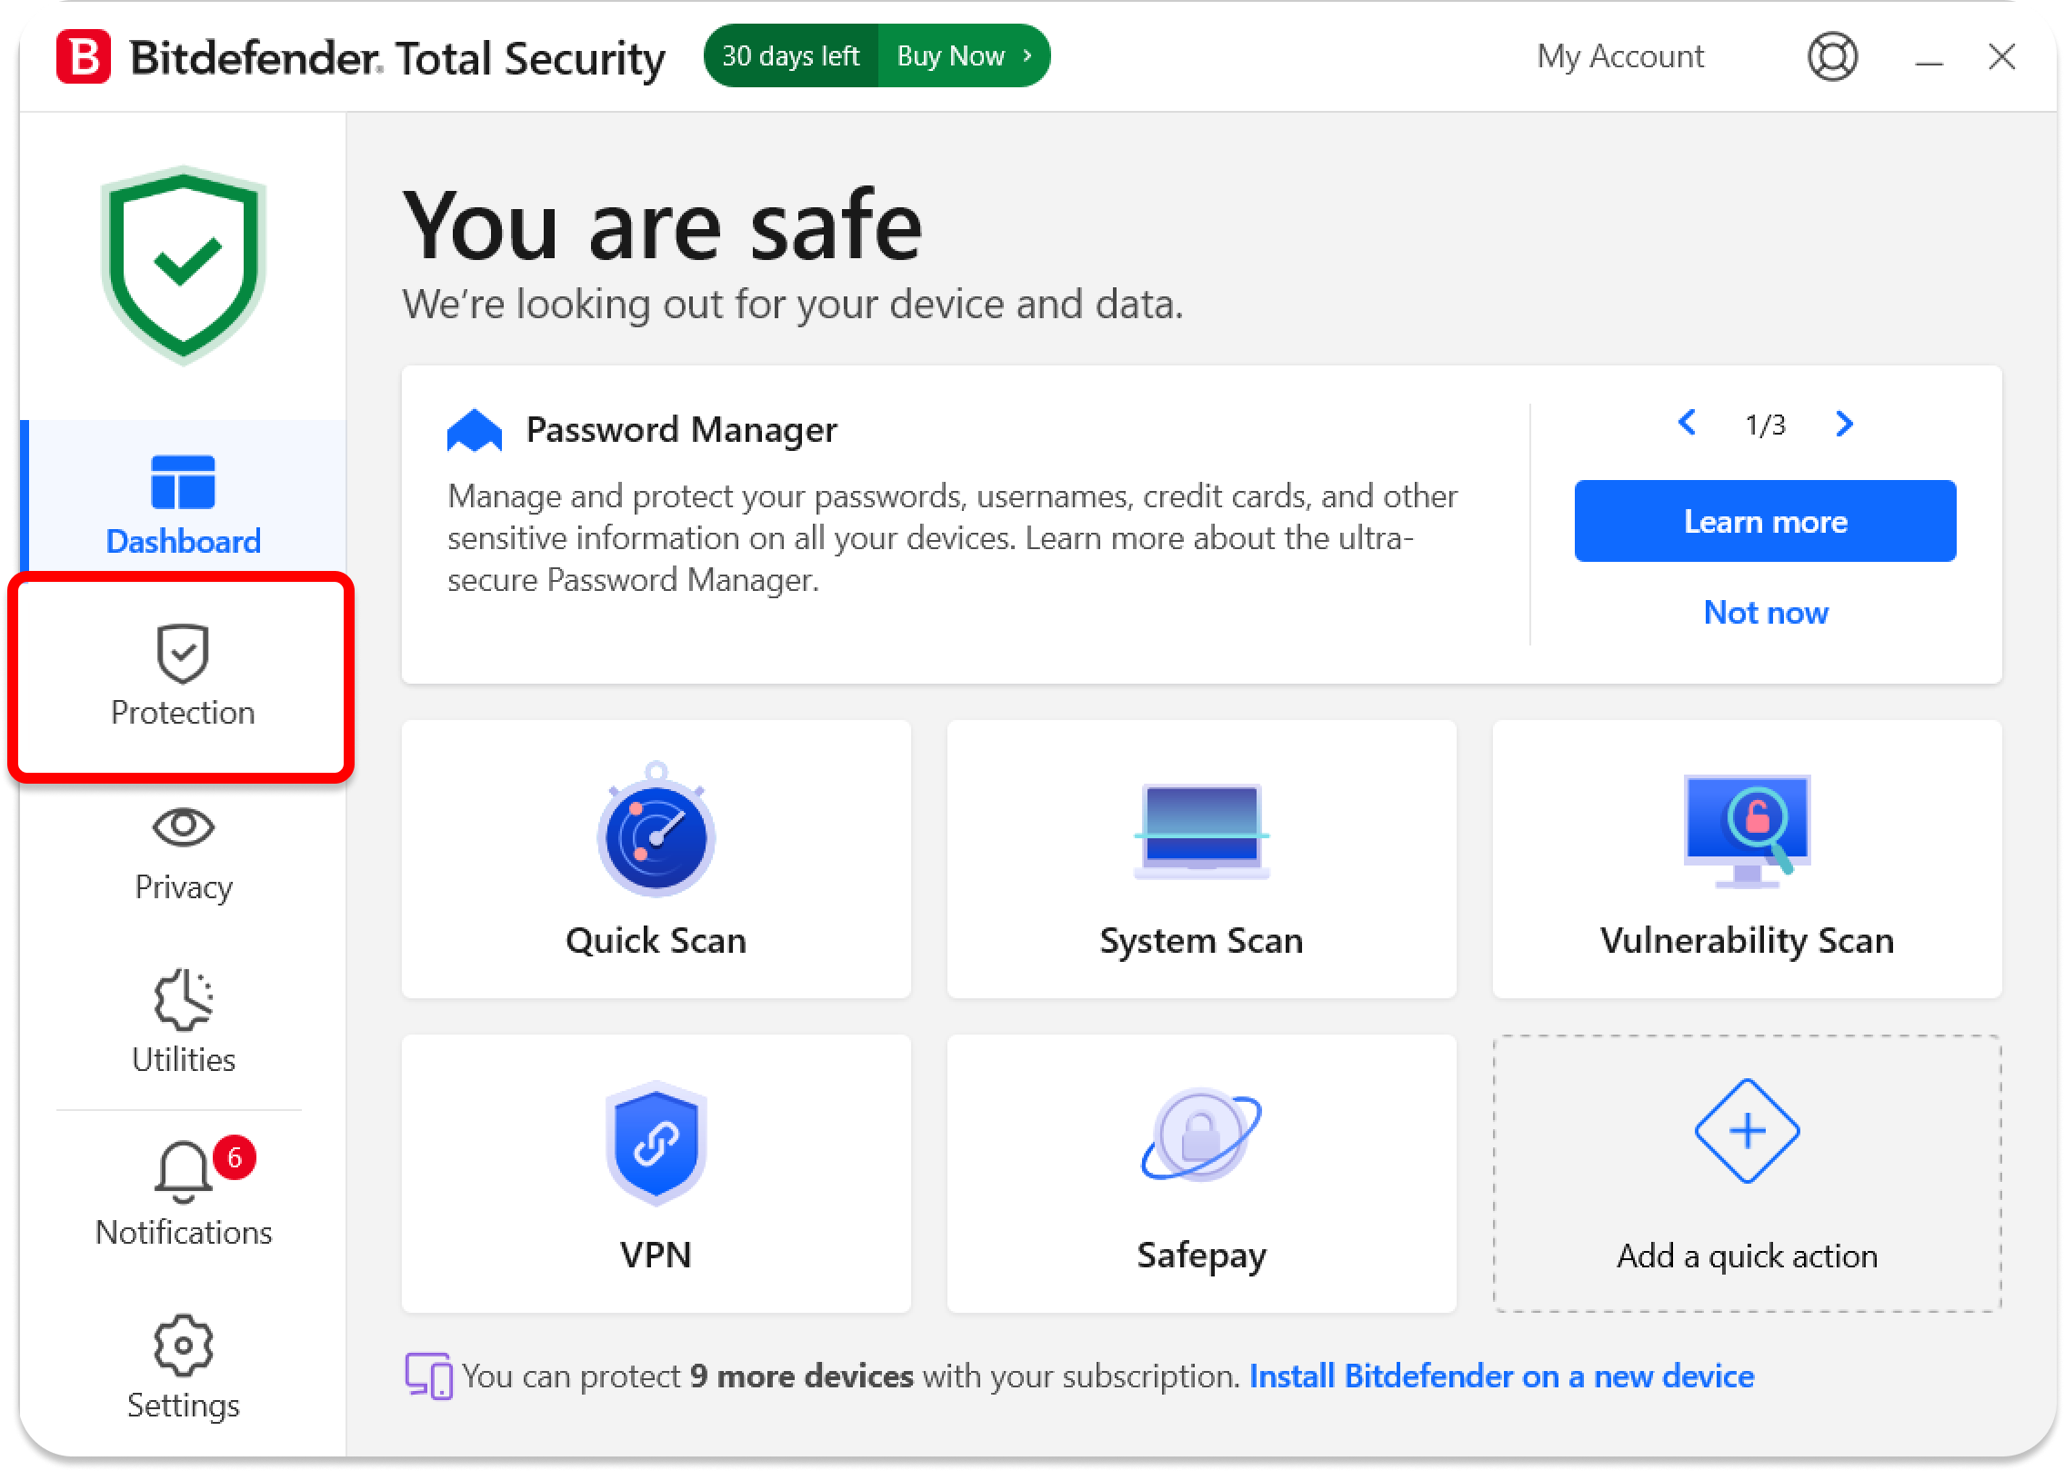Launch the System Scan tile
Screen dimensions: 2064x1471
coord(1201,859)
